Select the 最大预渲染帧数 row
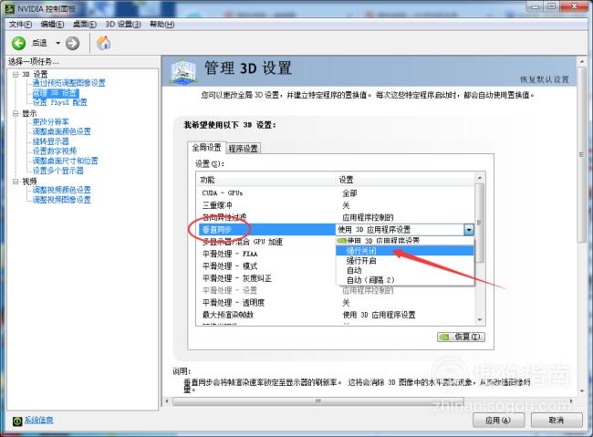This screenshot has width=593, height=437. click(337, 315)
